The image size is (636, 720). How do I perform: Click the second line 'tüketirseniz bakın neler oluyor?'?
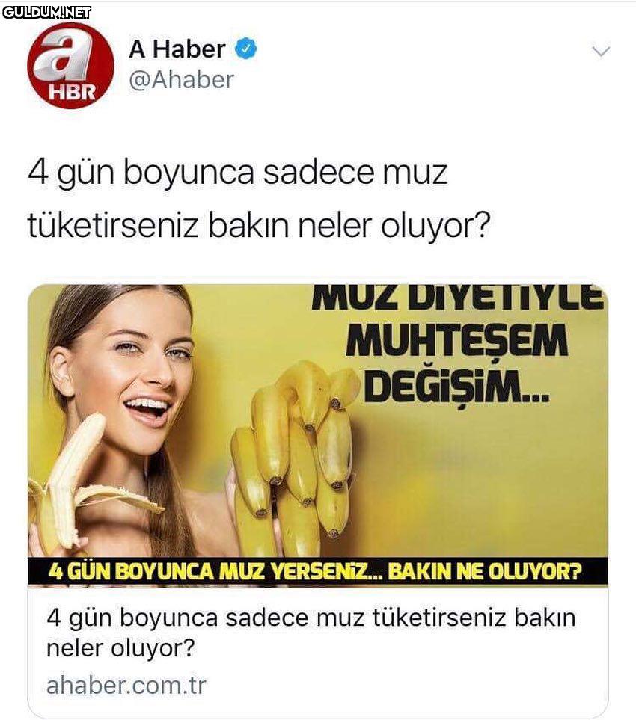259,226
